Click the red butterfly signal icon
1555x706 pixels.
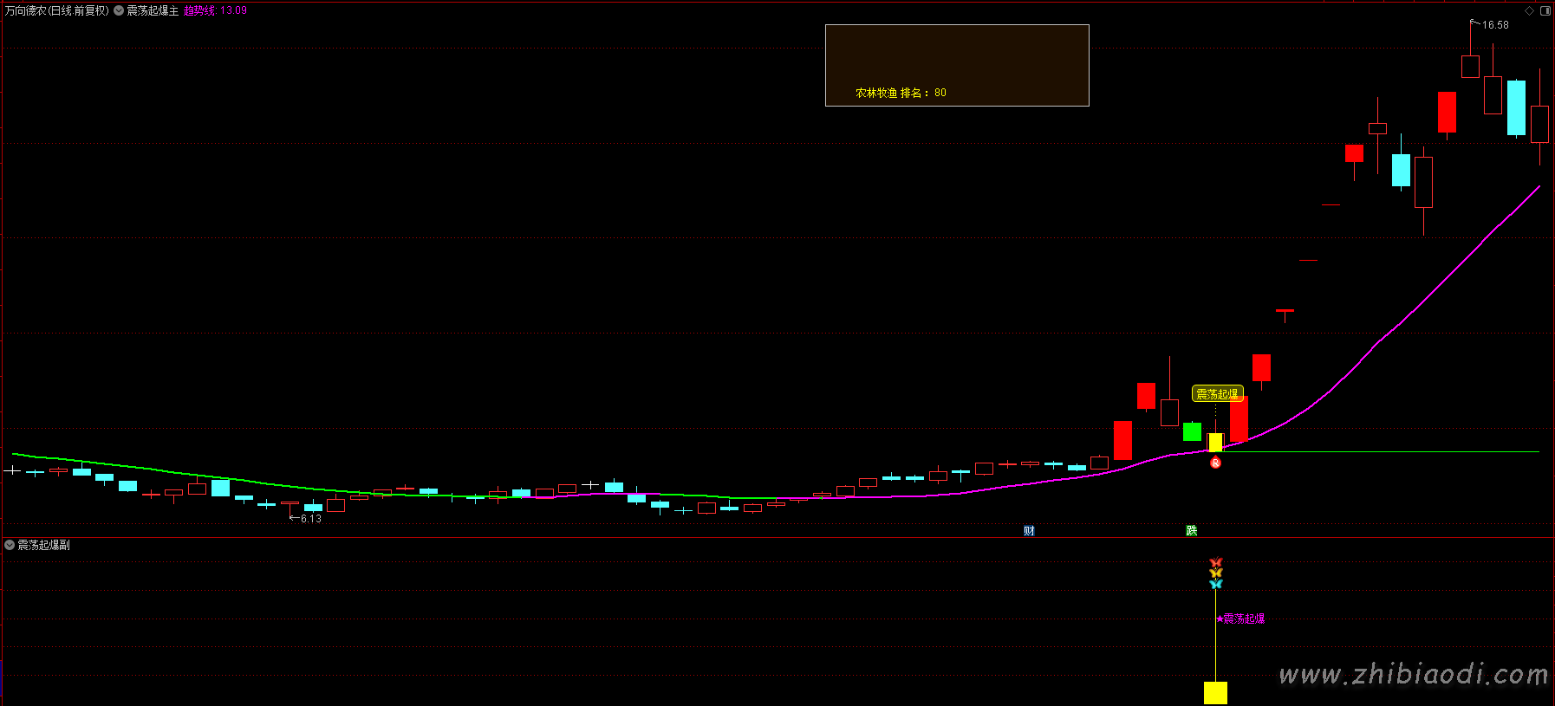pos(1215,562)
